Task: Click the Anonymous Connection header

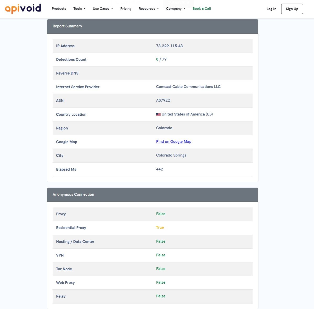Action: pos(153,195)
